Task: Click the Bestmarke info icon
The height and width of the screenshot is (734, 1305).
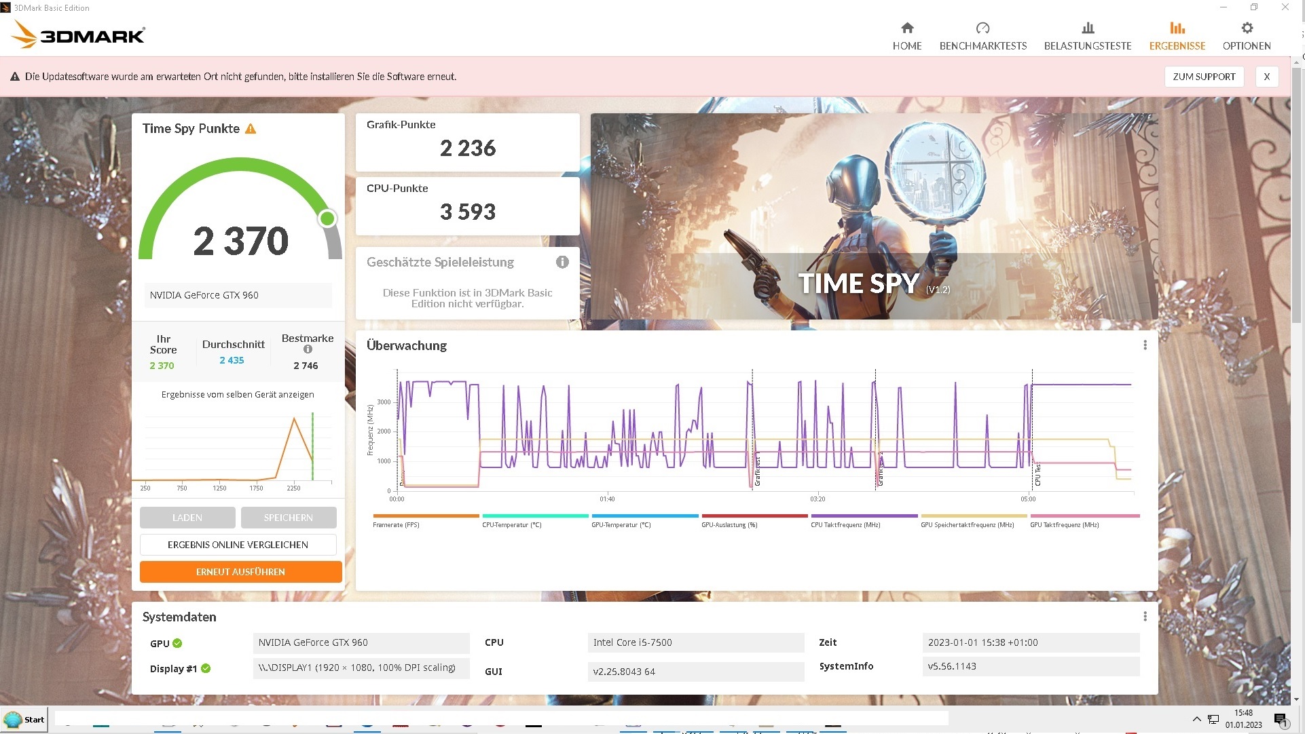Action: click(308, 349)
